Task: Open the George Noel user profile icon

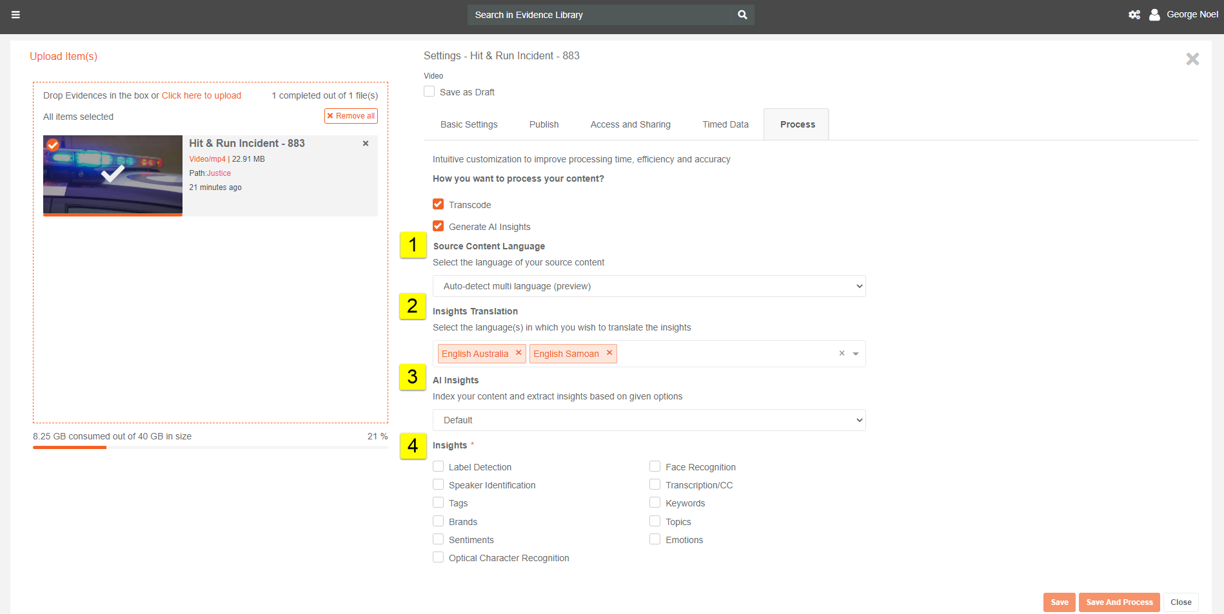Action: (x=1154, y=15)
